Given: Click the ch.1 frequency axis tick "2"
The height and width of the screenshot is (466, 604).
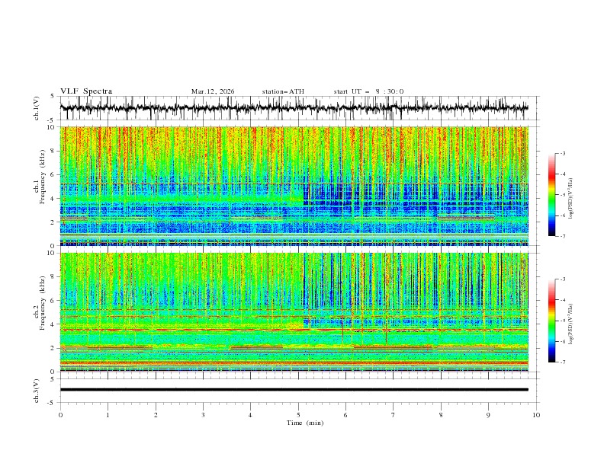Looking at the screenshot, I should coord(53,222).
